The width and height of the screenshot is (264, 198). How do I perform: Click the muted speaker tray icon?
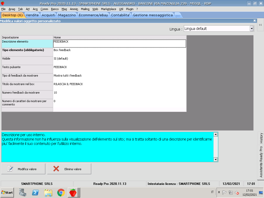237,192
